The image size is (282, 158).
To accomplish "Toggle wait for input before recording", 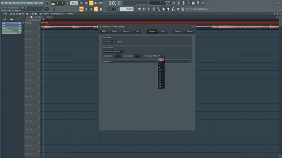I will coord(86,3).
